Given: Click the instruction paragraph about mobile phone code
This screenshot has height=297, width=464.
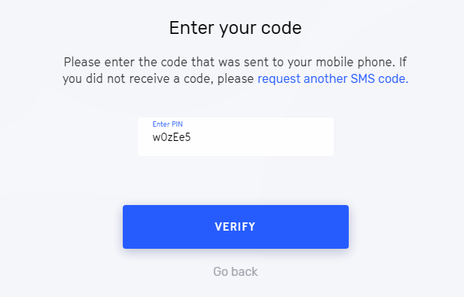Looking at the screenshot, I should 236,70.
